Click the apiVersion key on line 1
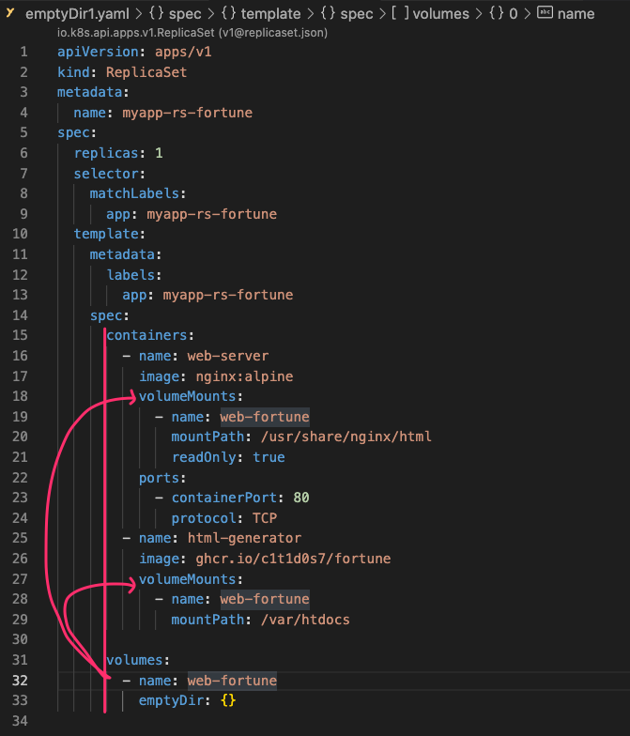630x736 pixels. click(x=98, y=52)
